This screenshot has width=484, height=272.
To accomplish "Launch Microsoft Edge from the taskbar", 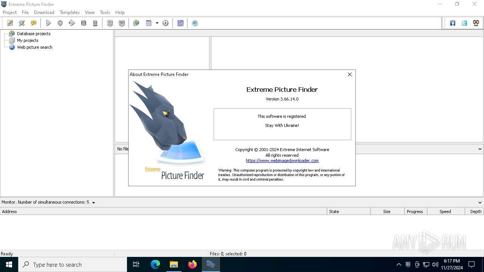I will [155, 264].
